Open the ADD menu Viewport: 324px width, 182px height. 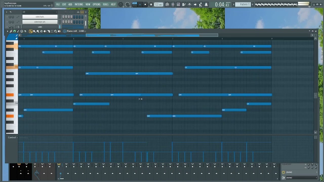(70, 4)
